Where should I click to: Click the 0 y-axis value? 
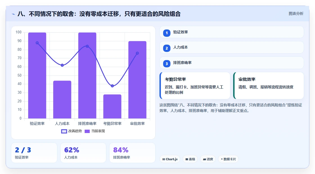[x=21, y=118]
